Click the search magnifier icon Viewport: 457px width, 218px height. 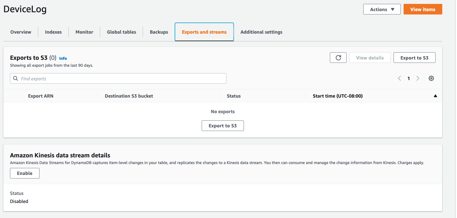[x=16, y=78]
